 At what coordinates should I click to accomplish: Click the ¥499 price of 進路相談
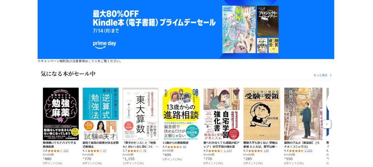coord(167,155)
